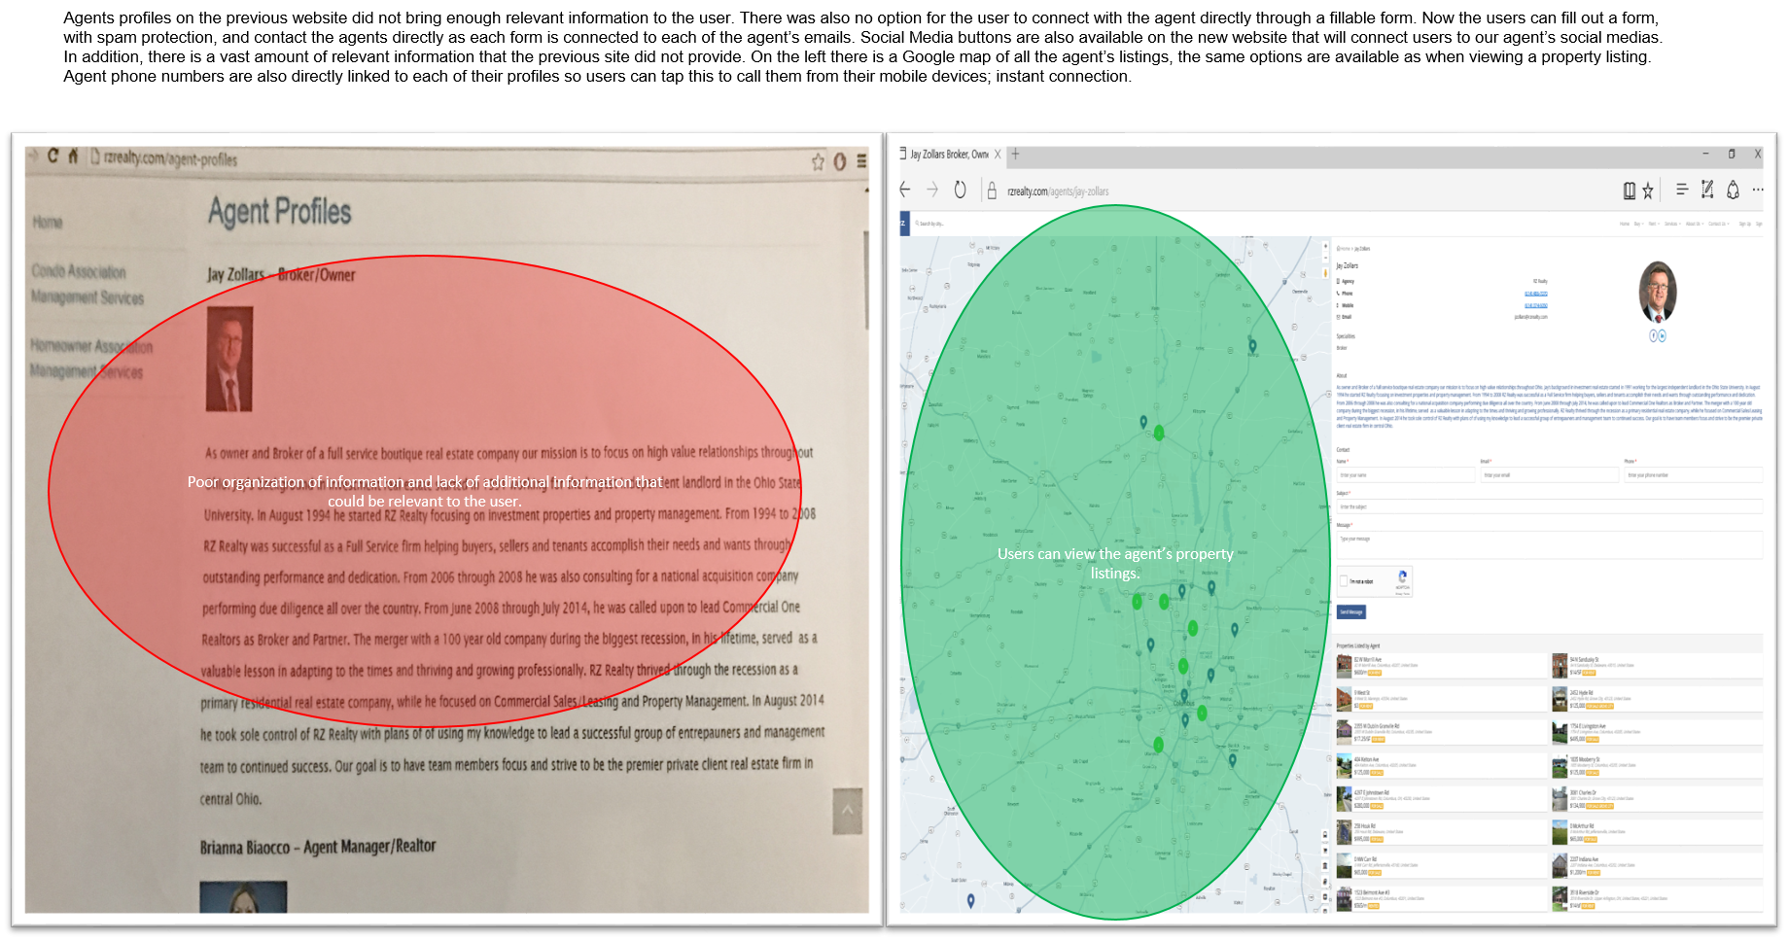Click the Enter your email field
Viewport: 1788px width, 941px height.
[1549, 475]
